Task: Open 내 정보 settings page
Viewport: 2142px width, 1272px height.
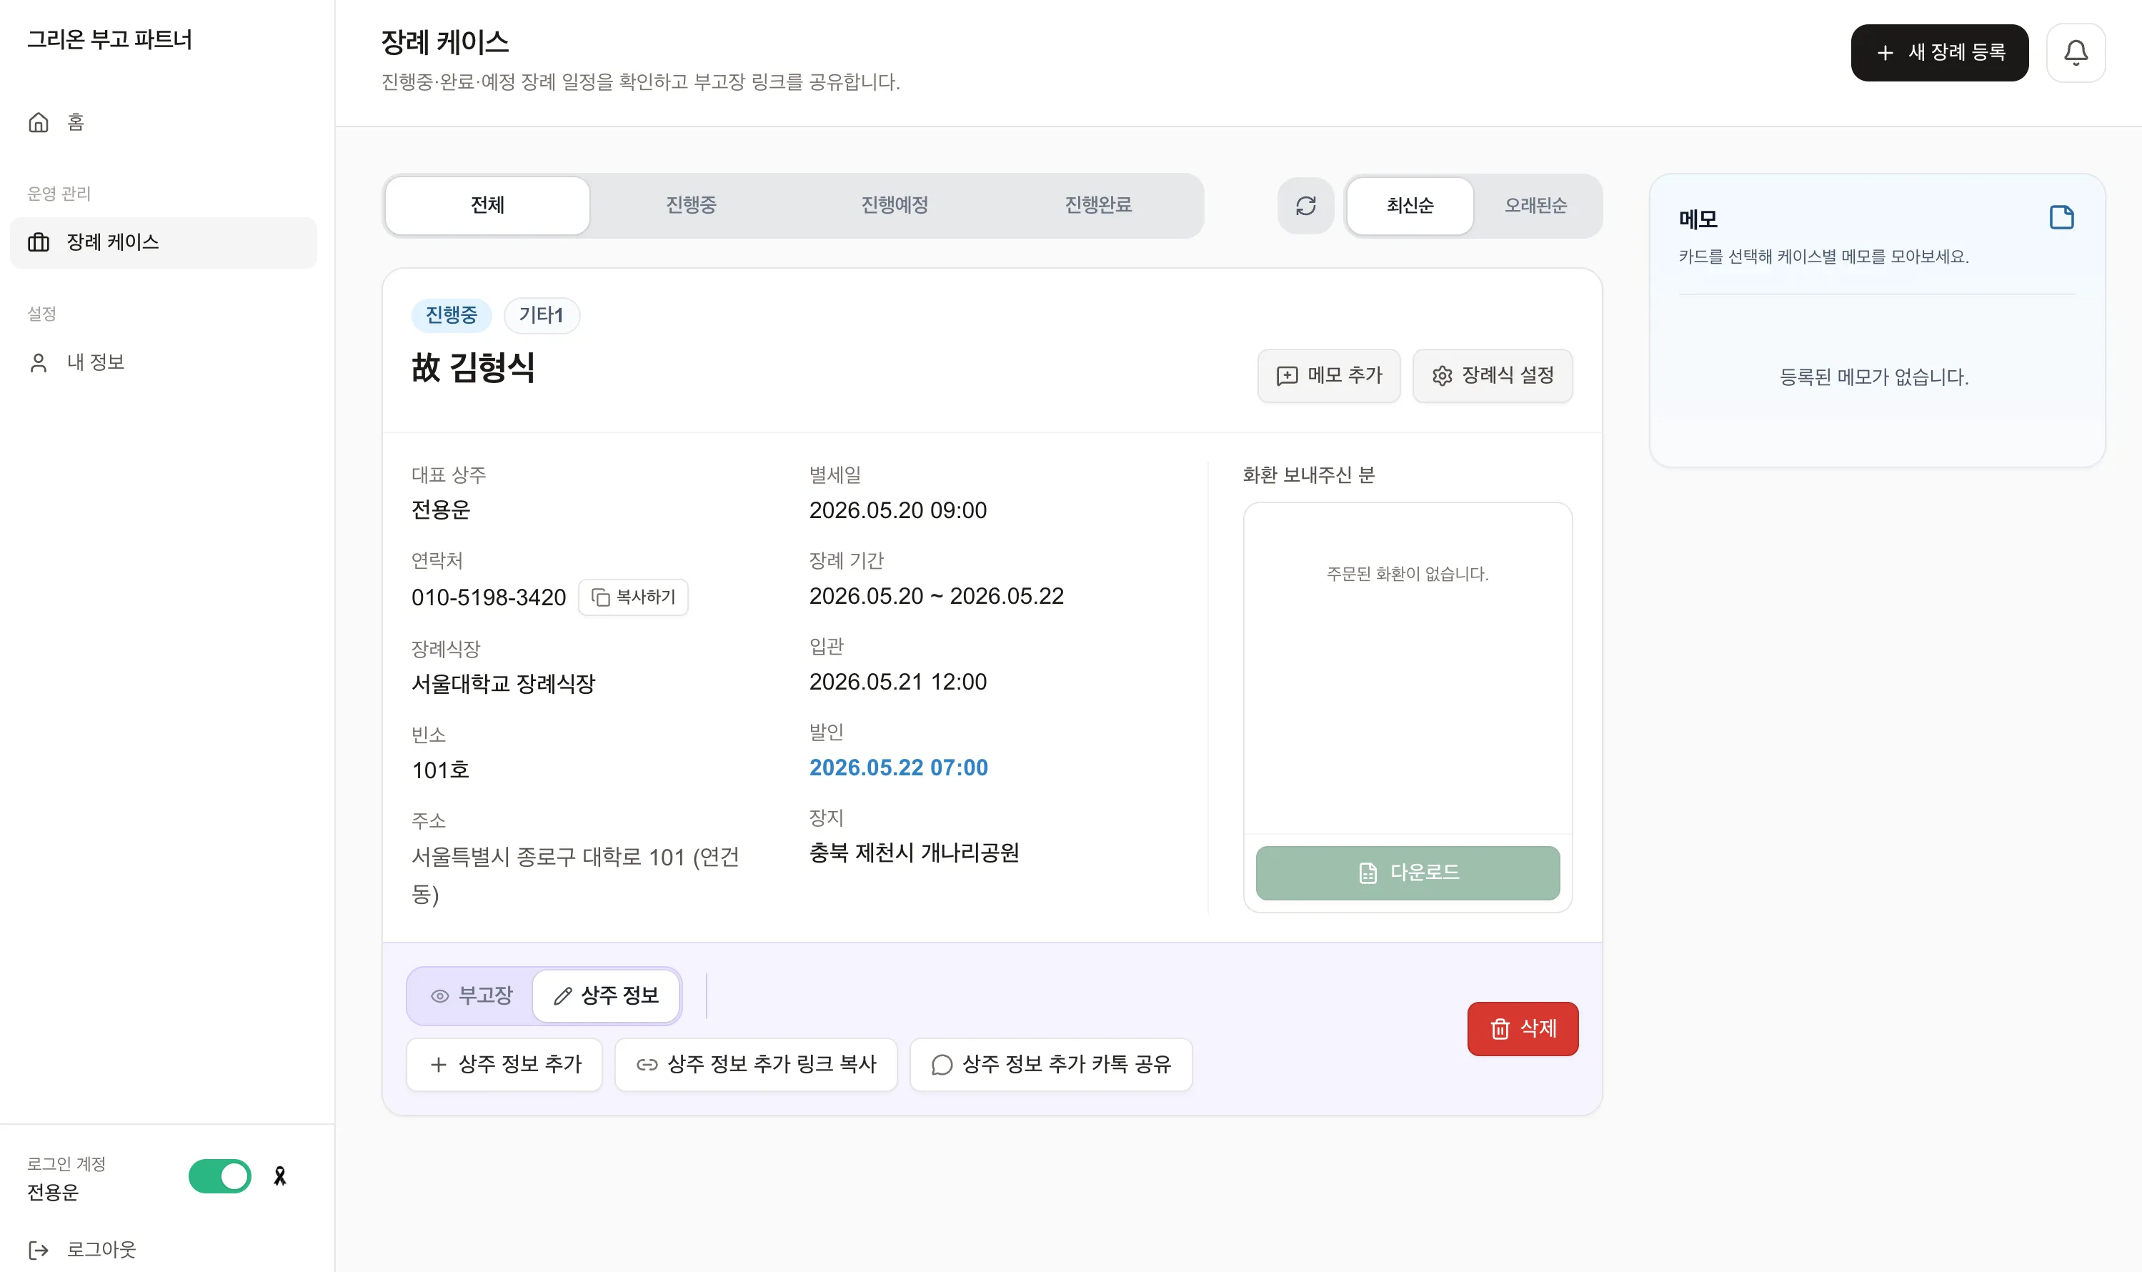Action: 163,362
